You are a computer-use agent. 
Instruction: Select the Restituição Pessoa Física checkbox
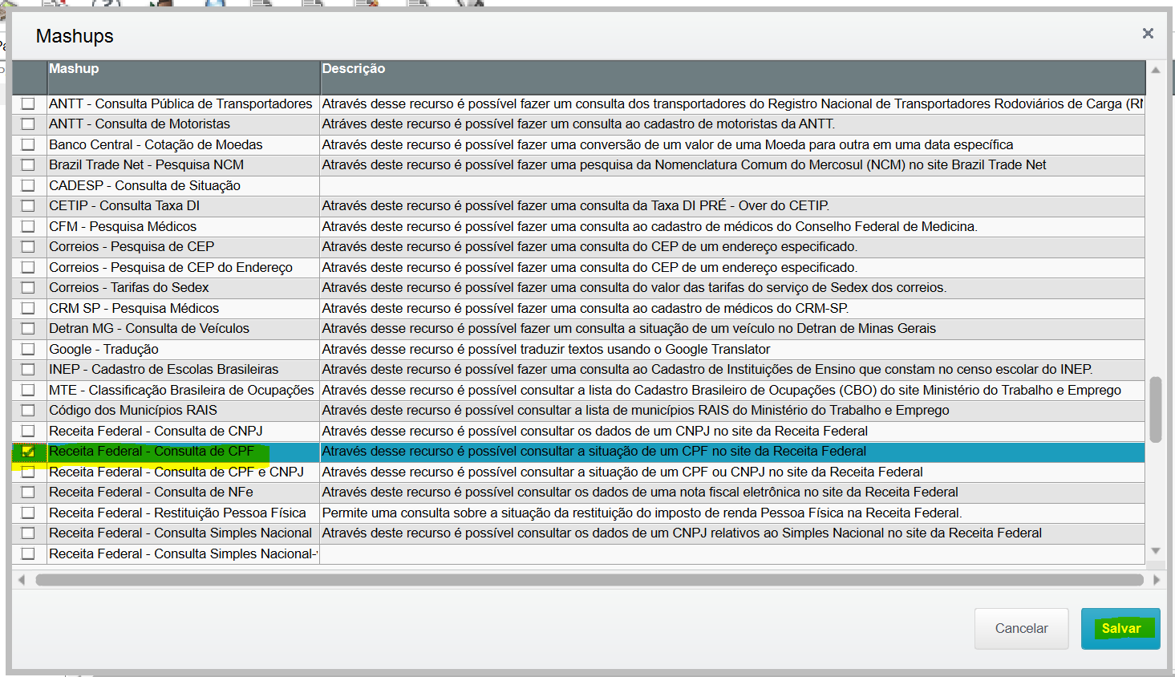point(28,513)
